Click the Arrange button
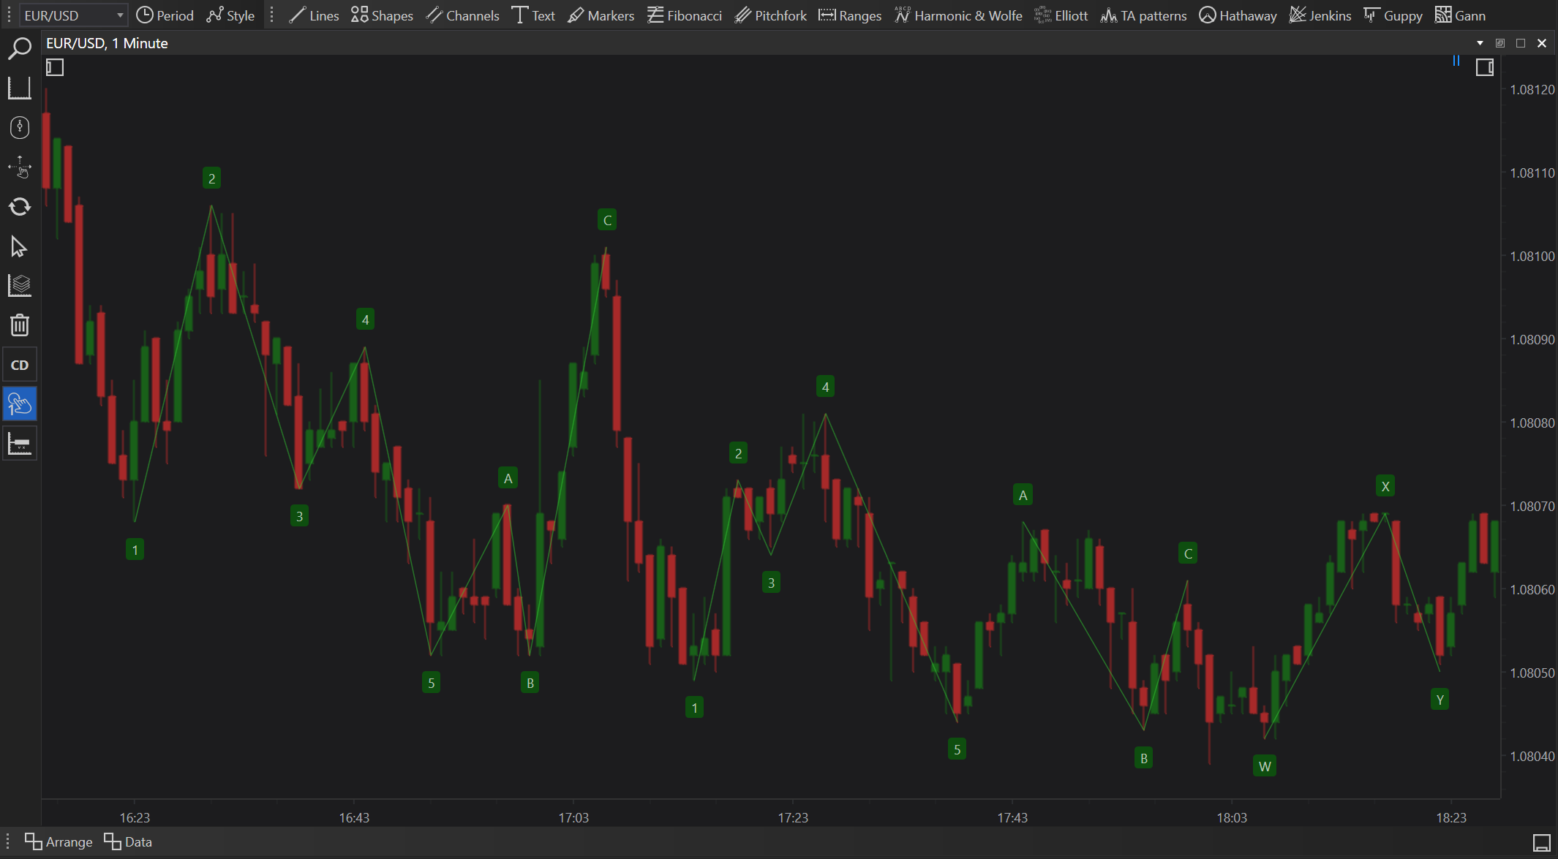 click(59, 841)
